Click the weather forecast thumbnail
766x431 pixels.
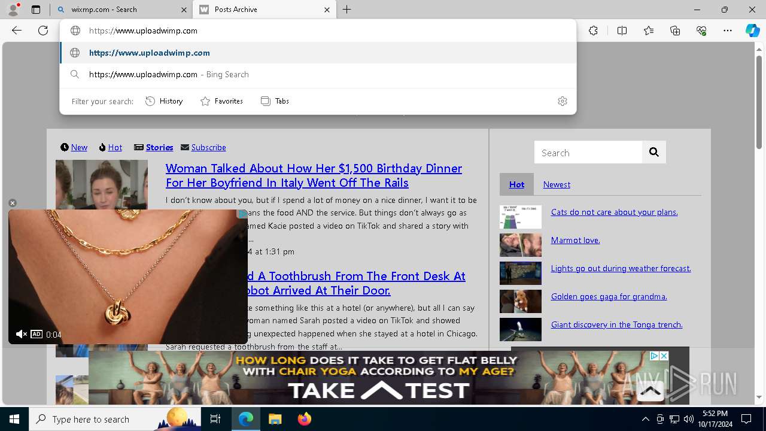coord(521,274)
